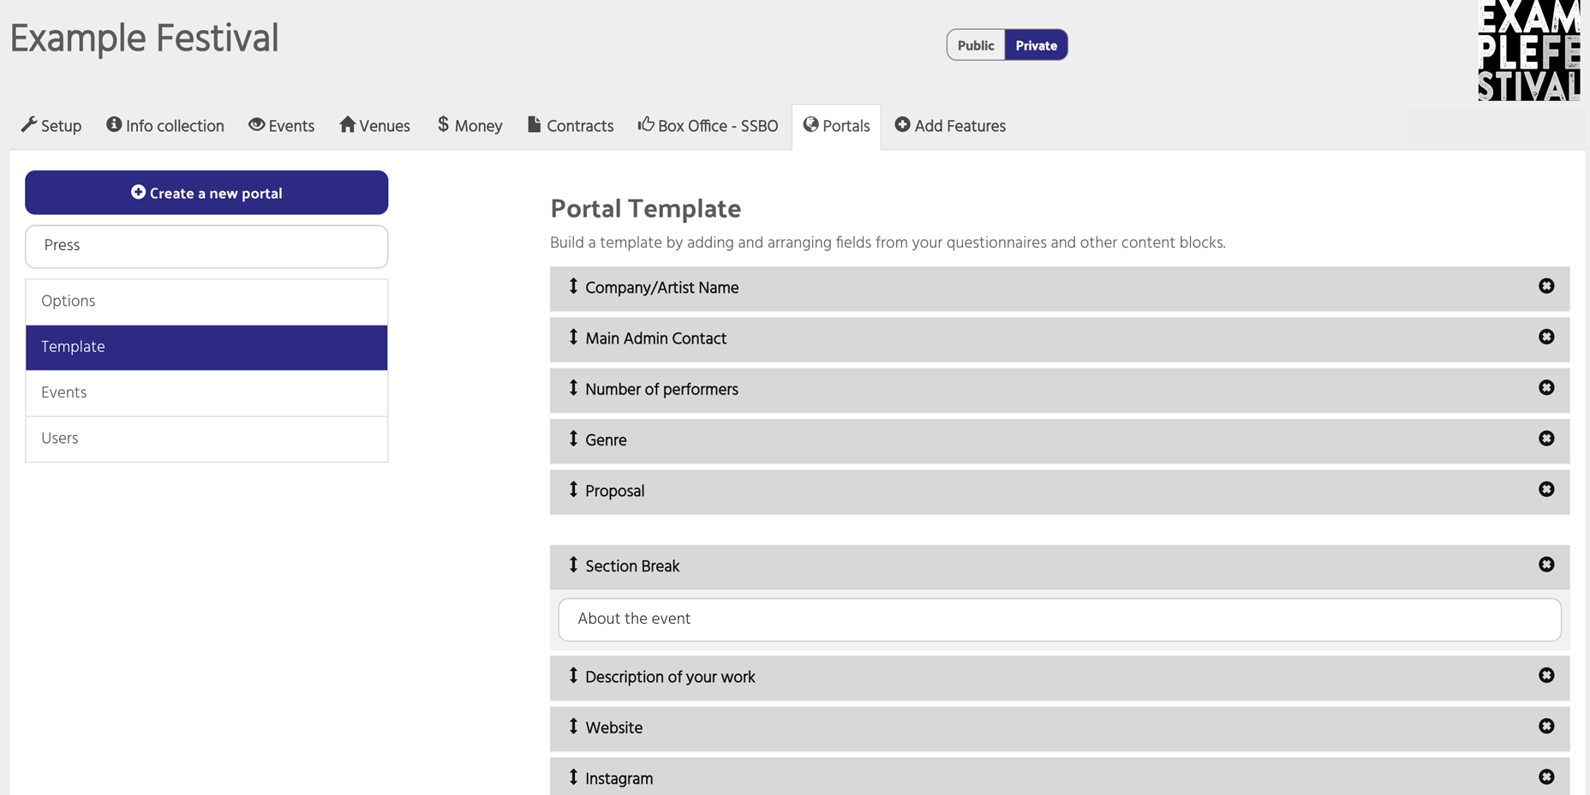This screenshot has width=1590, height=795.
Task: Select the Portals tab
Action: 837,126
